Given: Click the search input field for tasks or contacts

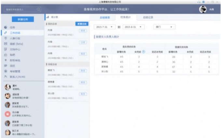Looking at the screenshot, I should pyautogui.click(x=20, y=9).
